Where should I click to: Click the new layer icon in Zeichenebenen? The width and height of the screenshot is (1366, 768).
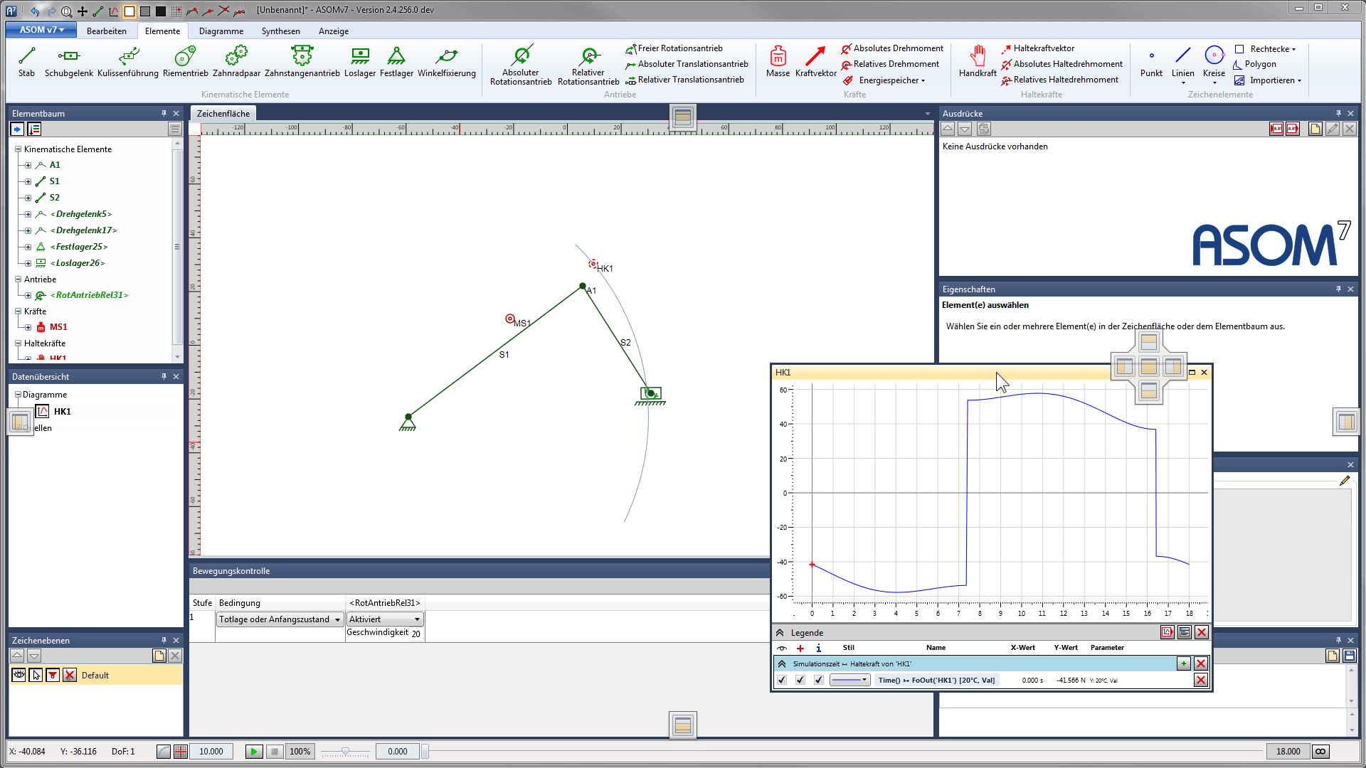coord(159,656)
